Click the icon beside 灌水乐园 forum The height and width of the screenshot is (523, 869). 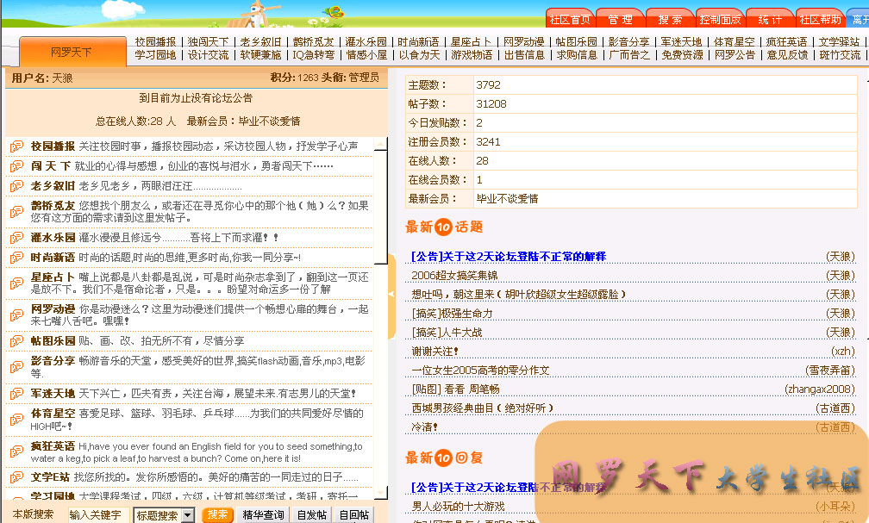(16, 238)
